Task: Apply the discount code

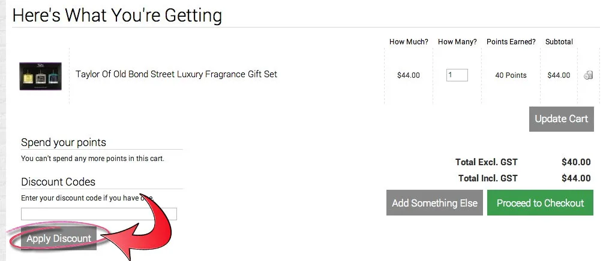Action: [59, 238]
